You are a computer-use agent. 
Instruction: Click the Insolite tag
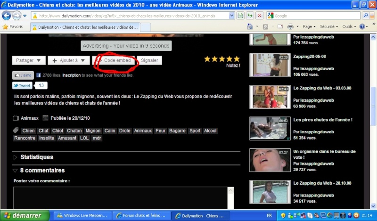coord(47,138)
